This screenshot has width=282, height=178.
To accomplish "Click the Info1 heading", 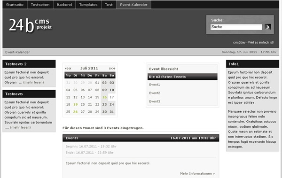I will 234,64.
